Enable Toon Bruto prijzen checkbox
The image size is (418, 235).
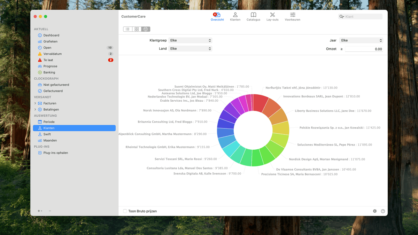coord(125,211)
